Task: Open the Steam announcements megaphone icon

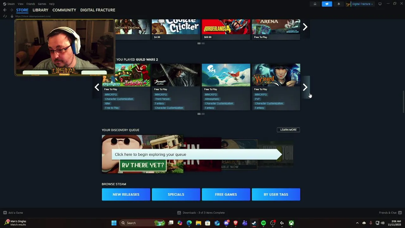Action: click(327, 4)
